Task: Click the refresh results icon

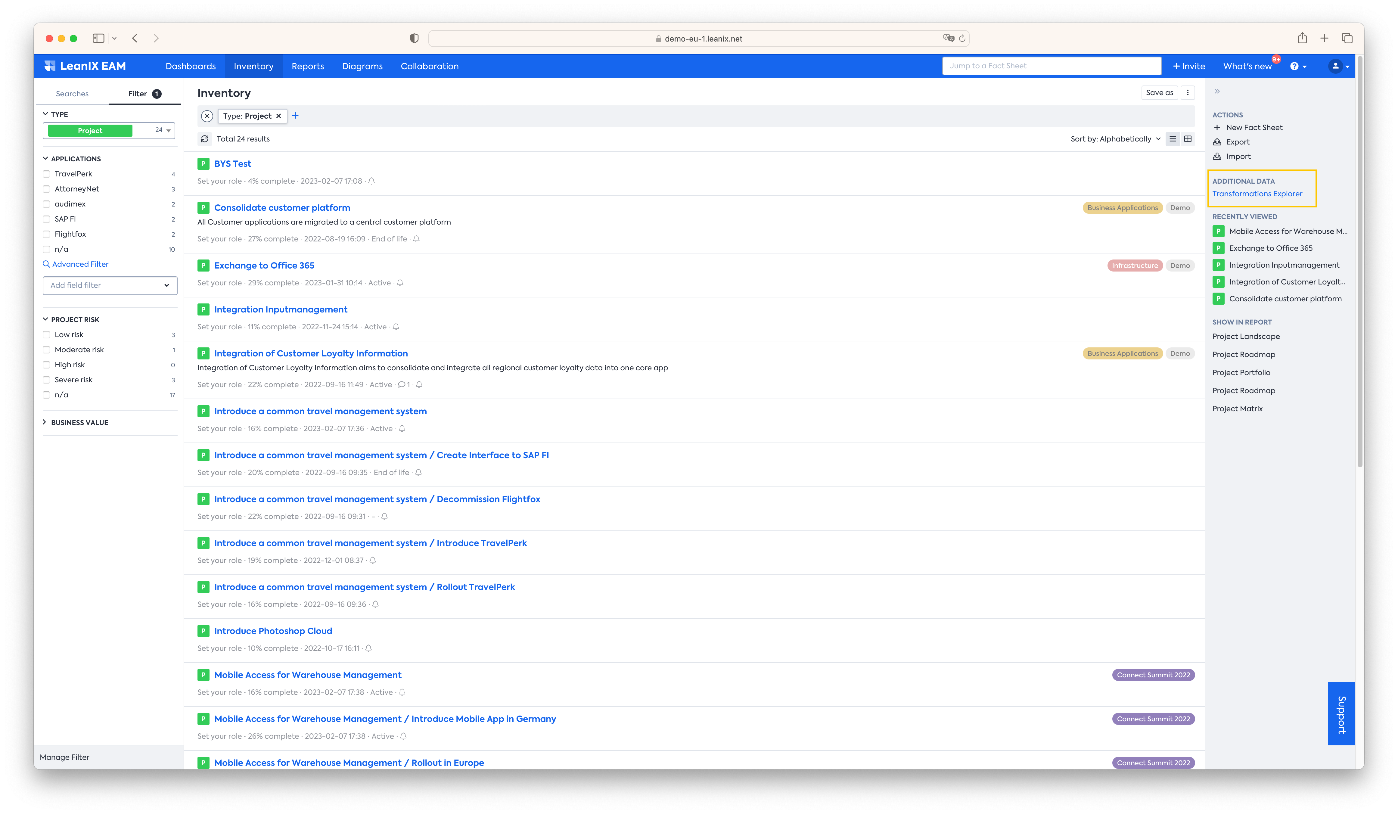Action: coord(205,139)
